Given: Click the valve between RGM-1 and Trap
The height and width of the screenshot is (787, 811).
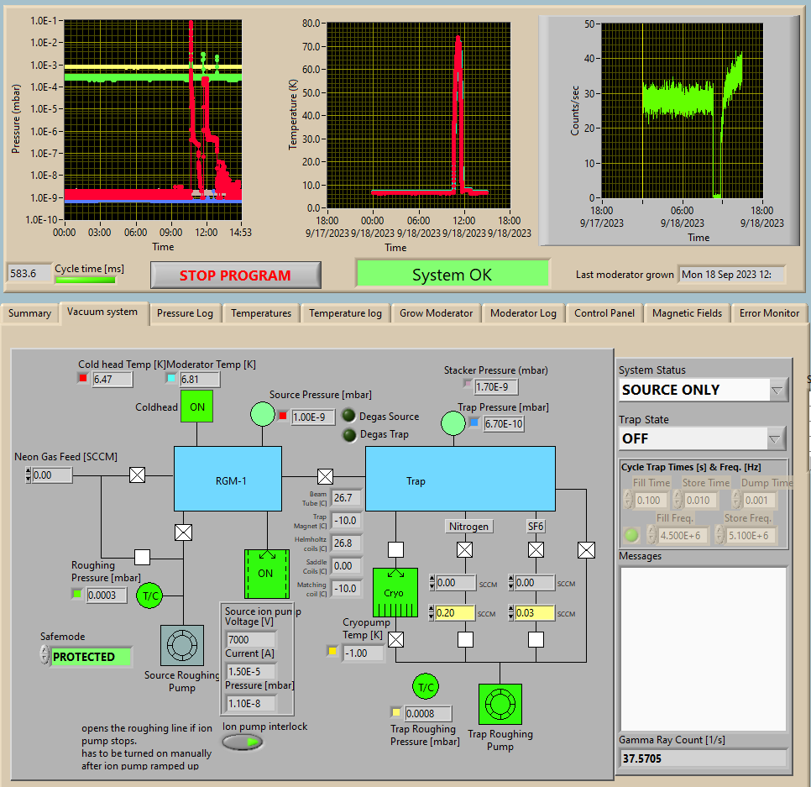Looking at the screenshot, I should click(324, 475).
